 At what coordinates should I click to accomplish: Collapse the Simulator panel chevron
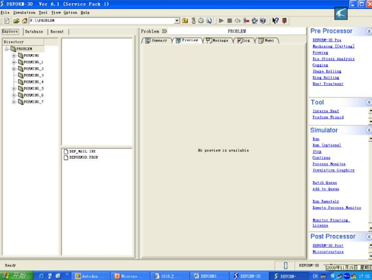point(369,130)
